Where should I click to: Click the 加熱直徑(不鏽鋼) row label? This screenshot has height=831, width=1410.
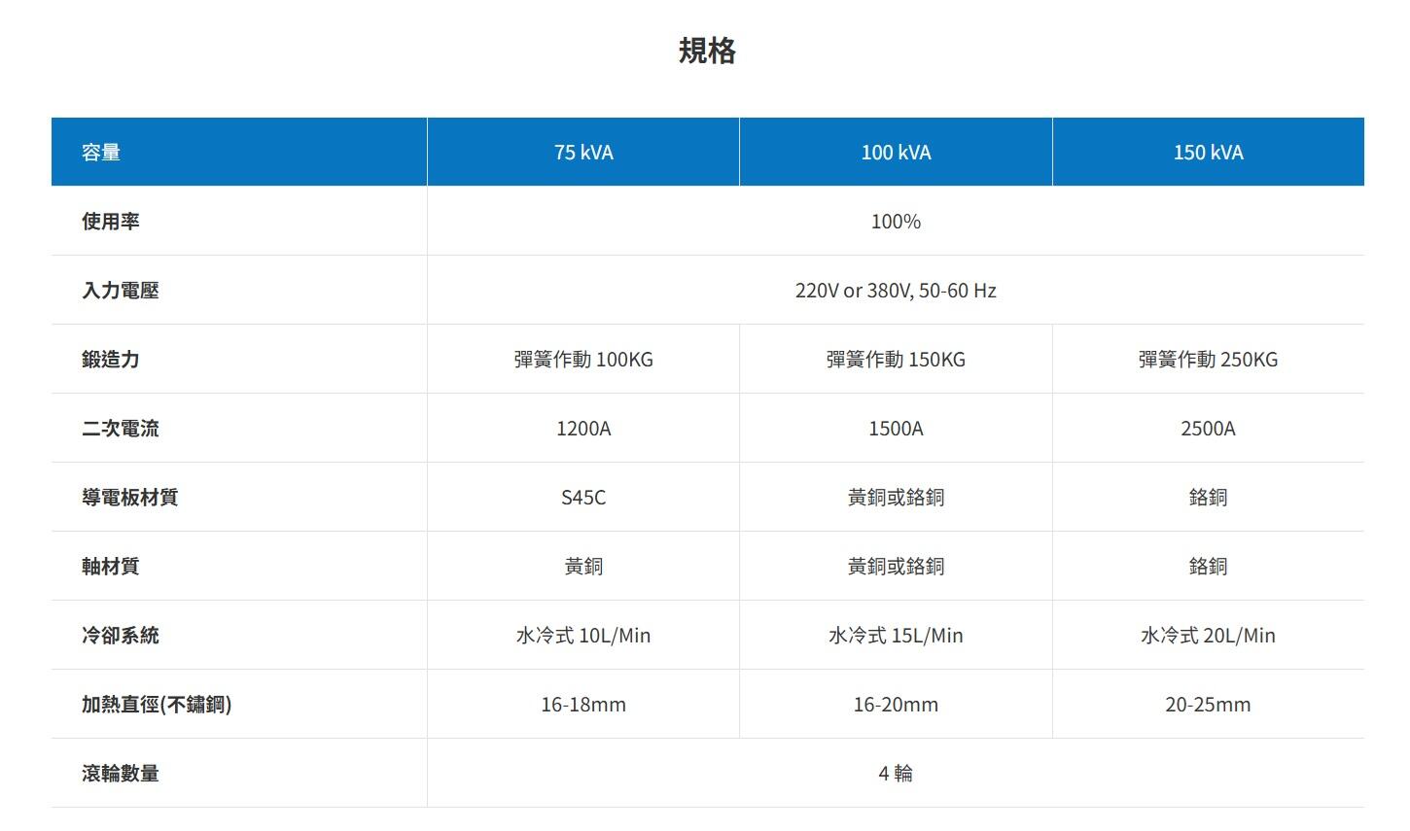coord(157,705)
